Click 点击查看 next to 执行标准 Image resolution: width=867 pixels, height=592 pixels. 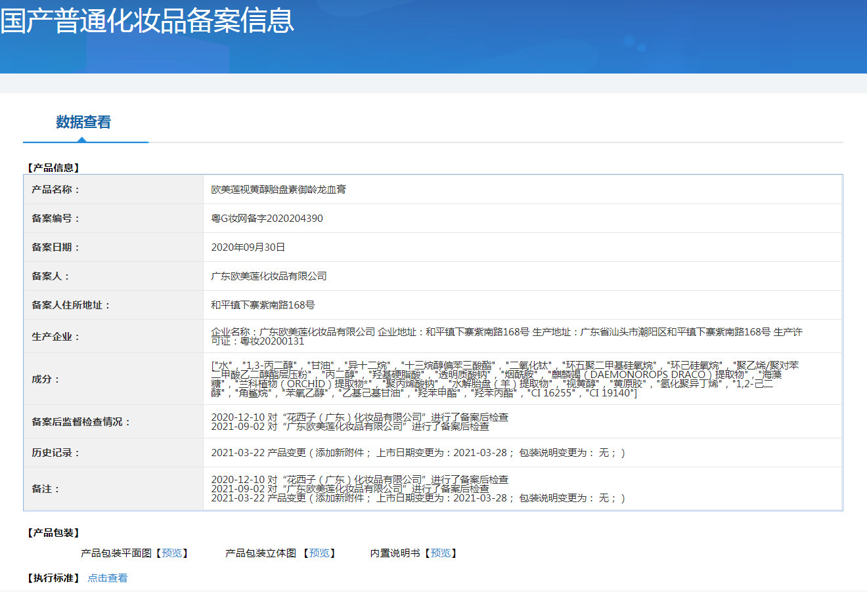point(108,578)
